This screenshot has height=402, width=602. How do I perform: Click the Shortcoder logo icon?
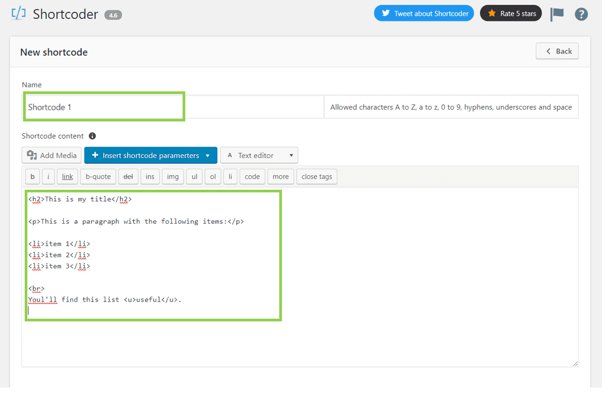coord(19,13)
